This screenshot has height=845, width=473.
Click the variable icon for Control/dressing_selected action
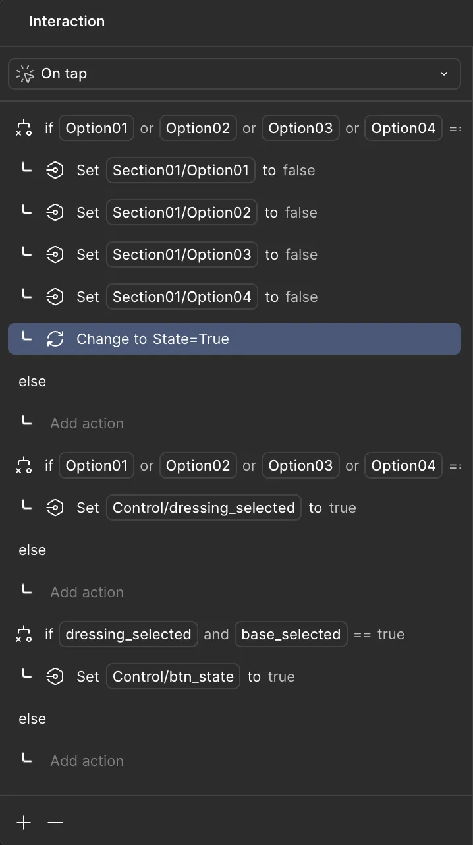(55, 508)
